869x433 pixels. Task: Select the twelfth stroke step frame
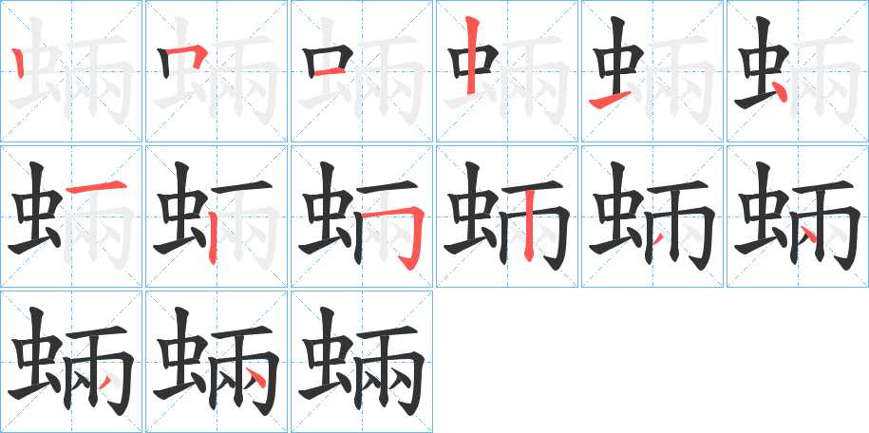click(797, 216)
